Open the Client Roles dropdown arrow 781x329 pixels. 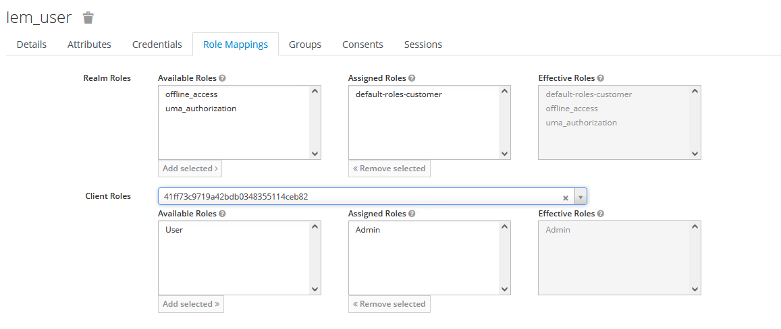pyautogui.click(x=580, y=197)
